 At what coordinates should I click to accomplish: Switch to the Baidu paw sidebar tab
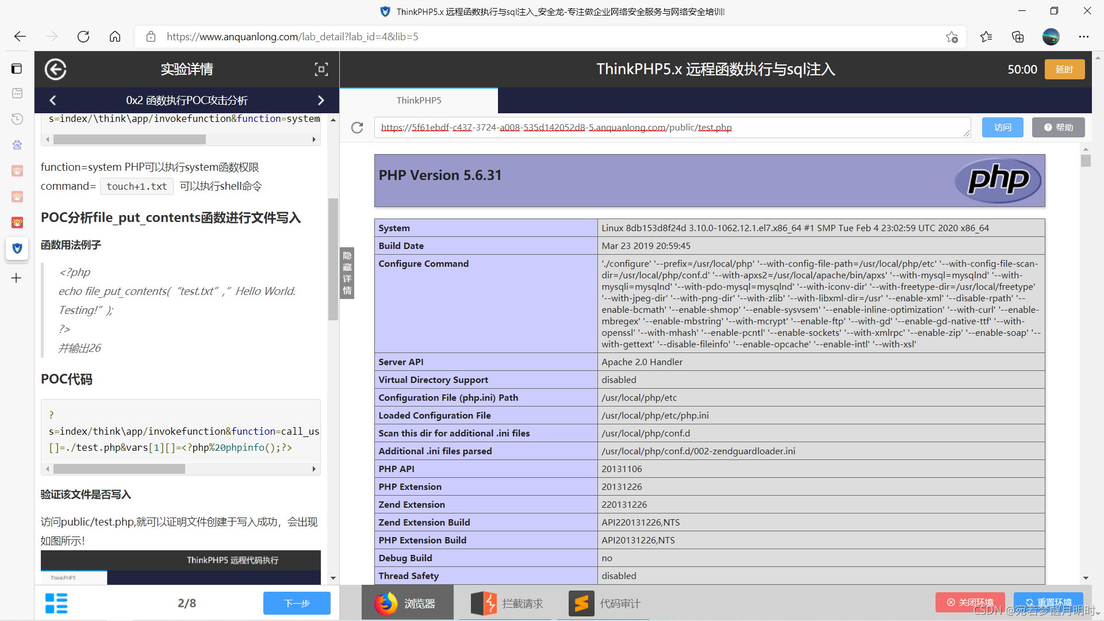(17, 145)
